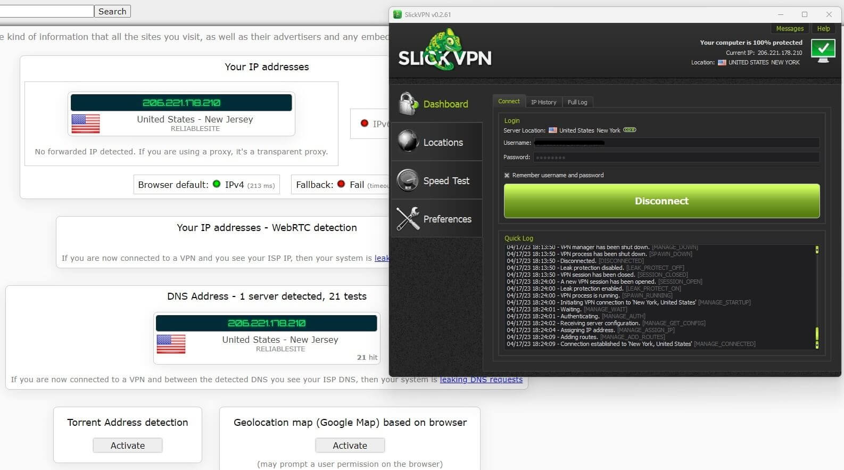Click the green IPv4 browser default indicator
Screen dimensions: 844x470
[x=217, y=184]
